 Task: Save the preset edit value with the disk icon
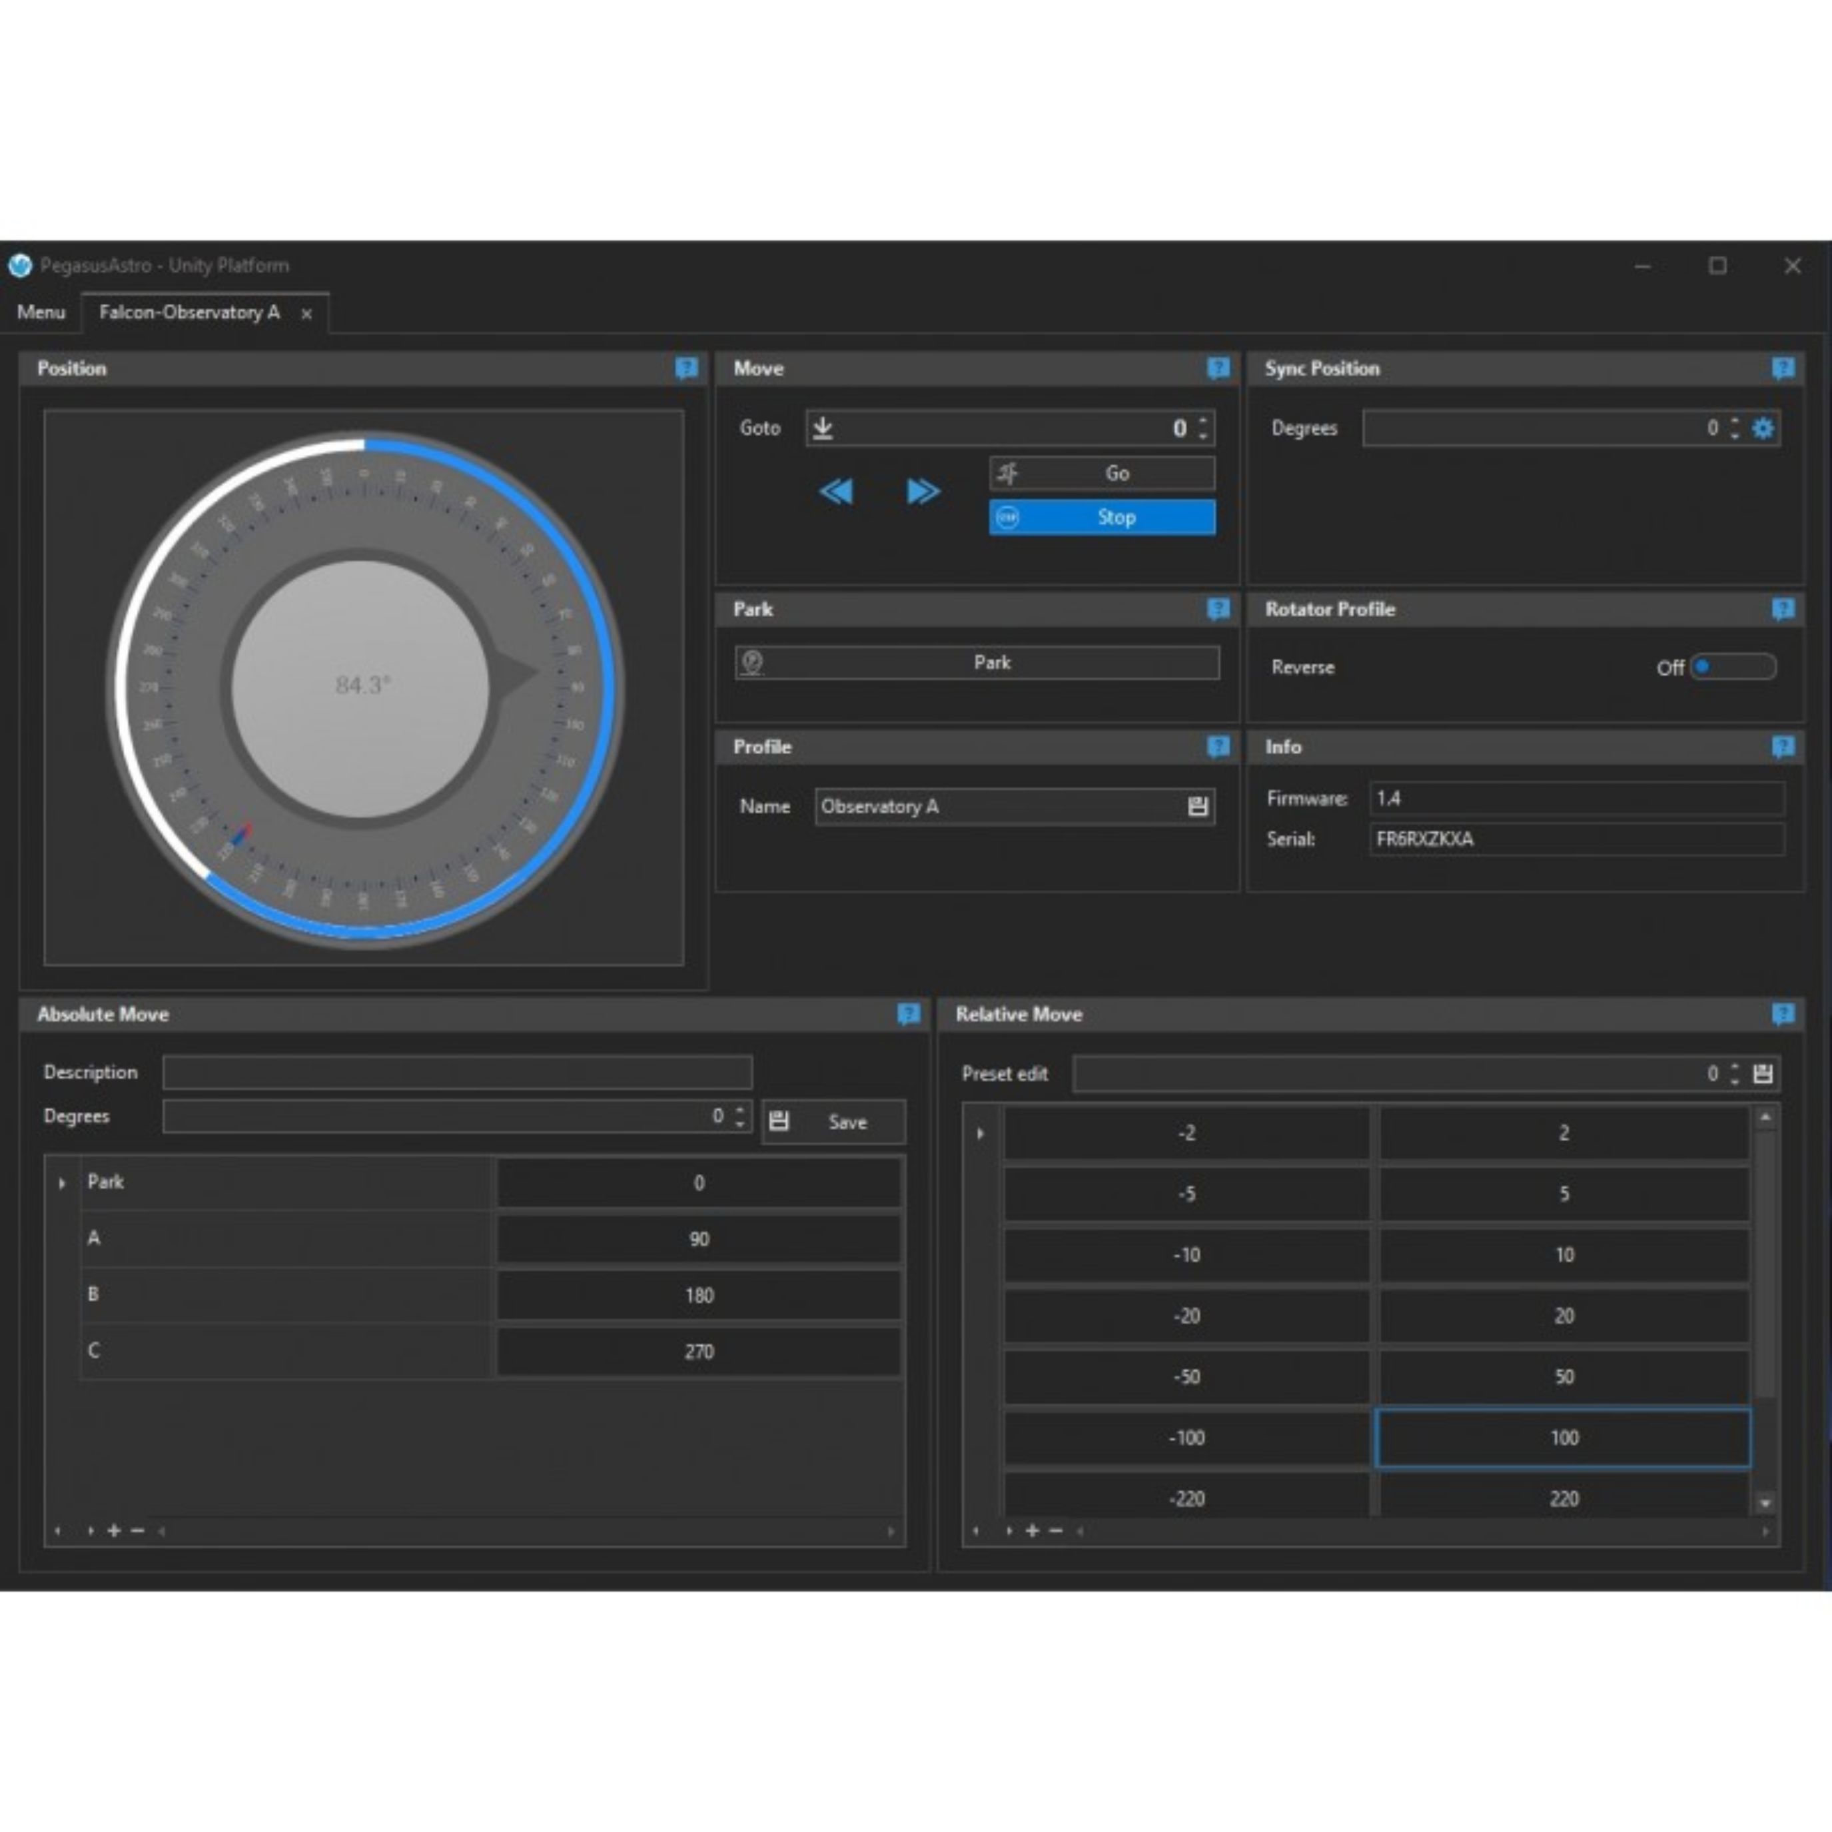(1763, 1073)
